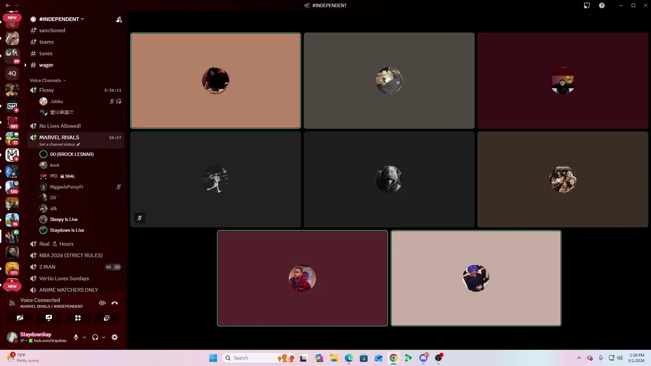This screenshot has height=366, width=651.
Task: Open the volume control in system tray
Action: [x=619, y=358]
